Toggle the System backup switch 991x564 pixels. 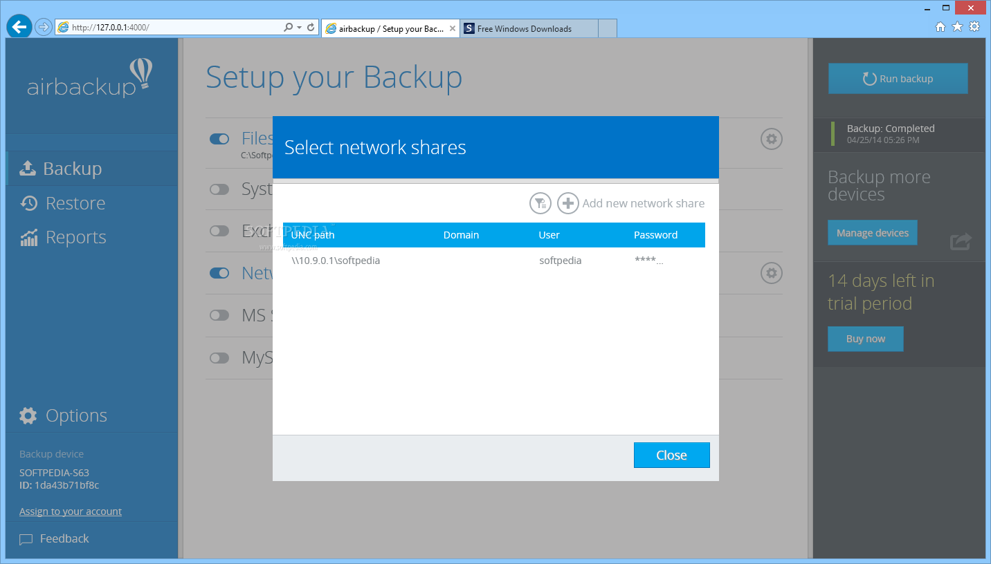pos(219,189)
